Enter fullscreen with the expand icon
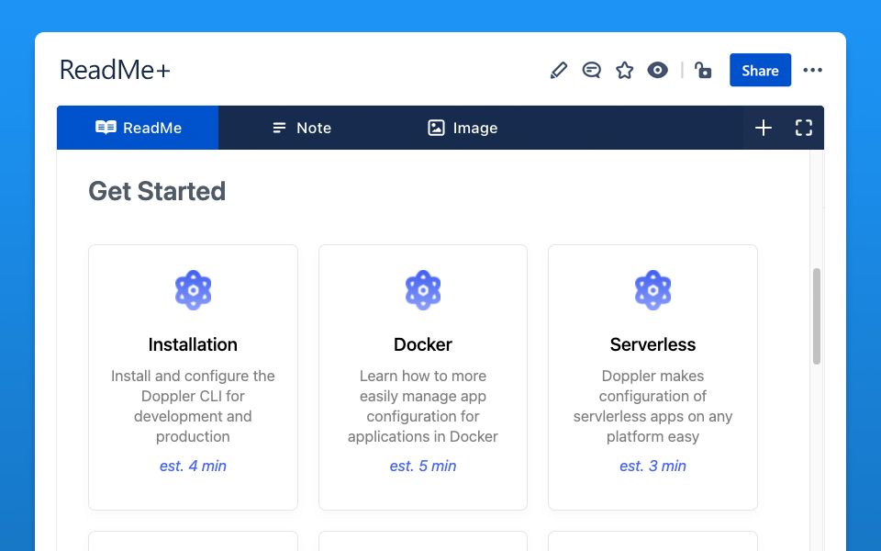 pos(804,128)
